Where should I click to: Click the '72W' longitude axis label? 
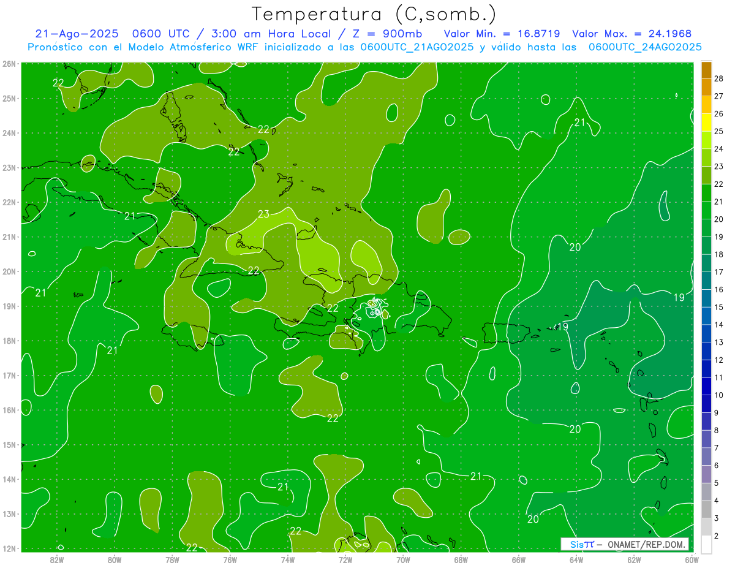pyautogui.click(x=345, y=559)
